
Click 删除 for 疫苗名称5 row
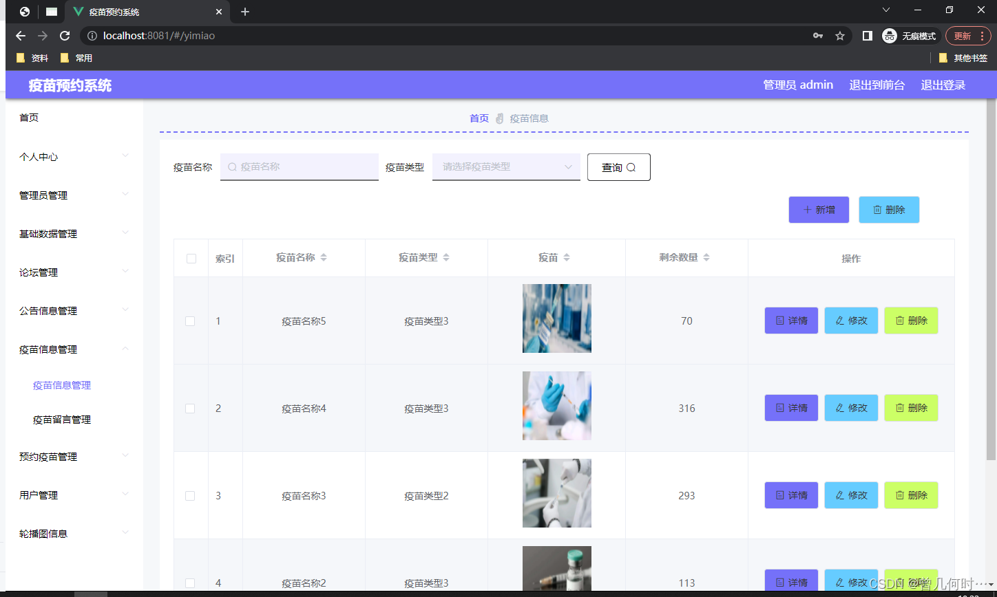point(911,321)
